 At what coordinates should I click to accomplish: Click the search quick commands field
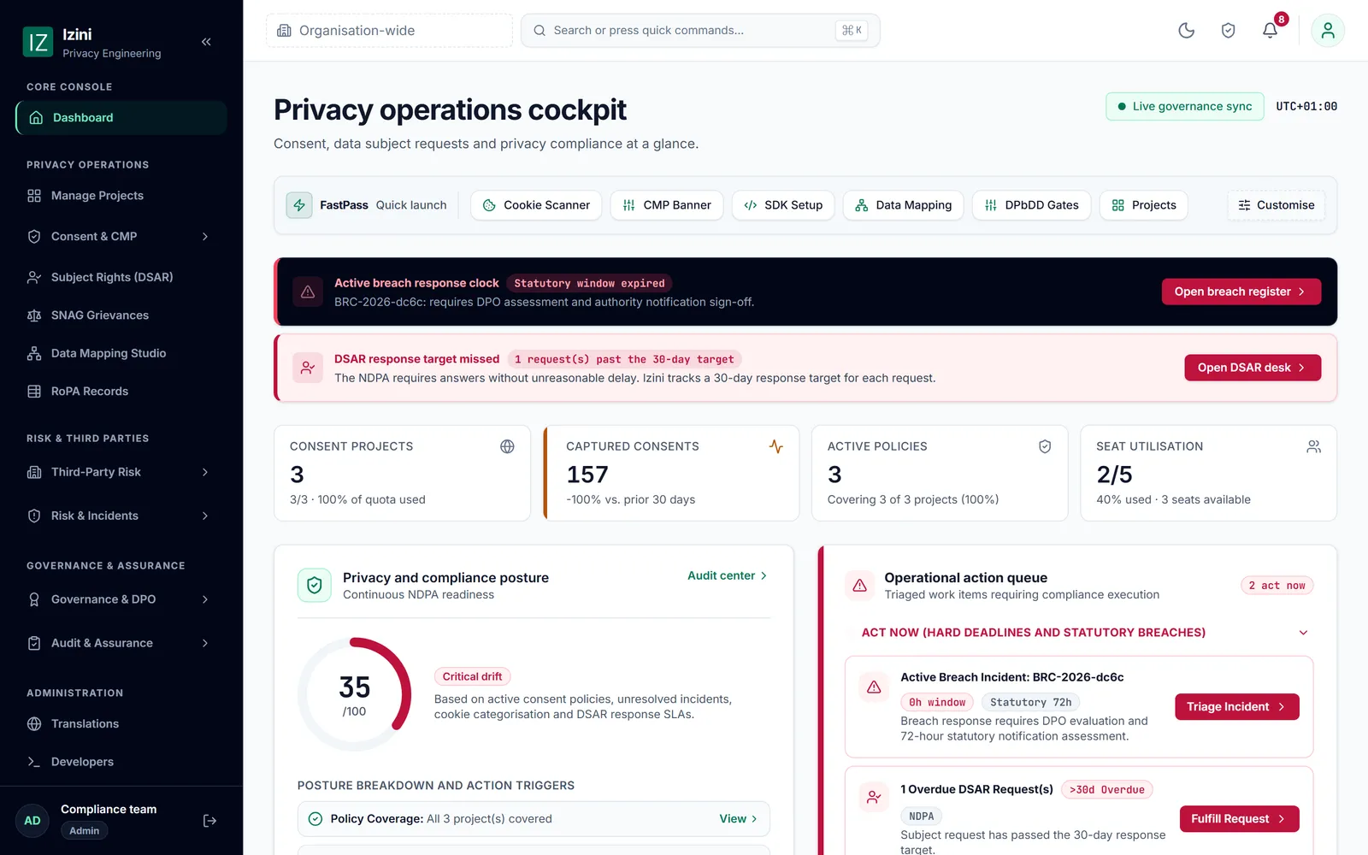point(700,31)
